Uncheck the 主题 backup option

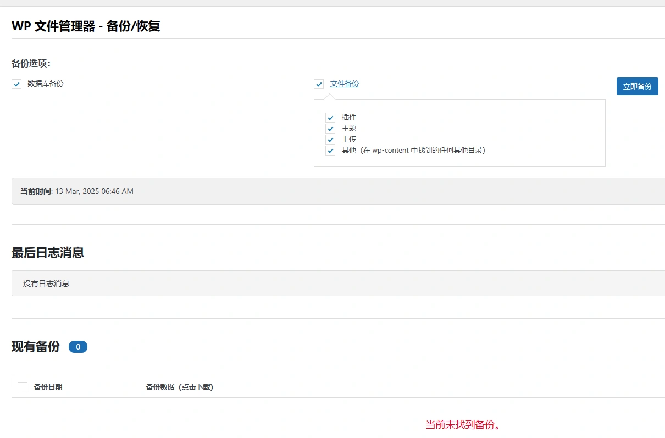(x=330, y=128)
